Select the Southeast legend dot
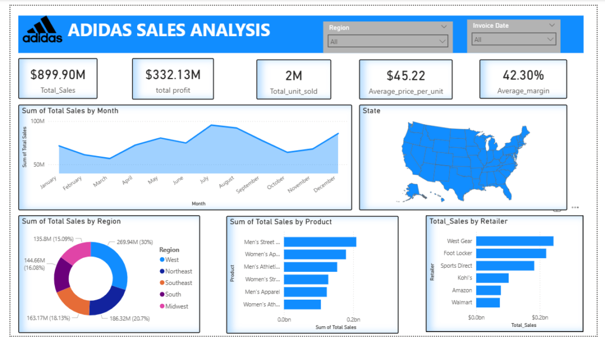Screen dimensions: 605x341 click(x=162, y=282)
